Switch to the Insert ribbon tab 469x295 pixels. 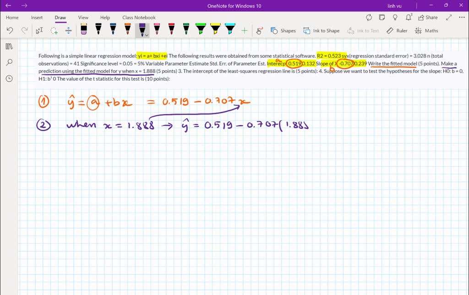[x=36, y=17]
